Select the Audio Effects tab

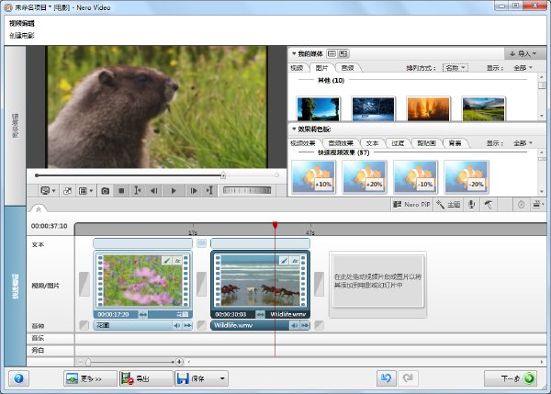tap(341, 143)
